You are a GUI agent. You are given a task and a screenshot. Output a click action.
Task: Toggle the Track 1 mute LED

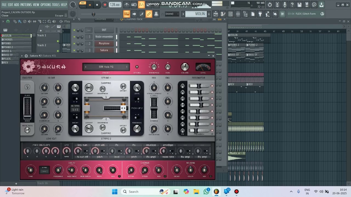(x=58, y=41)
